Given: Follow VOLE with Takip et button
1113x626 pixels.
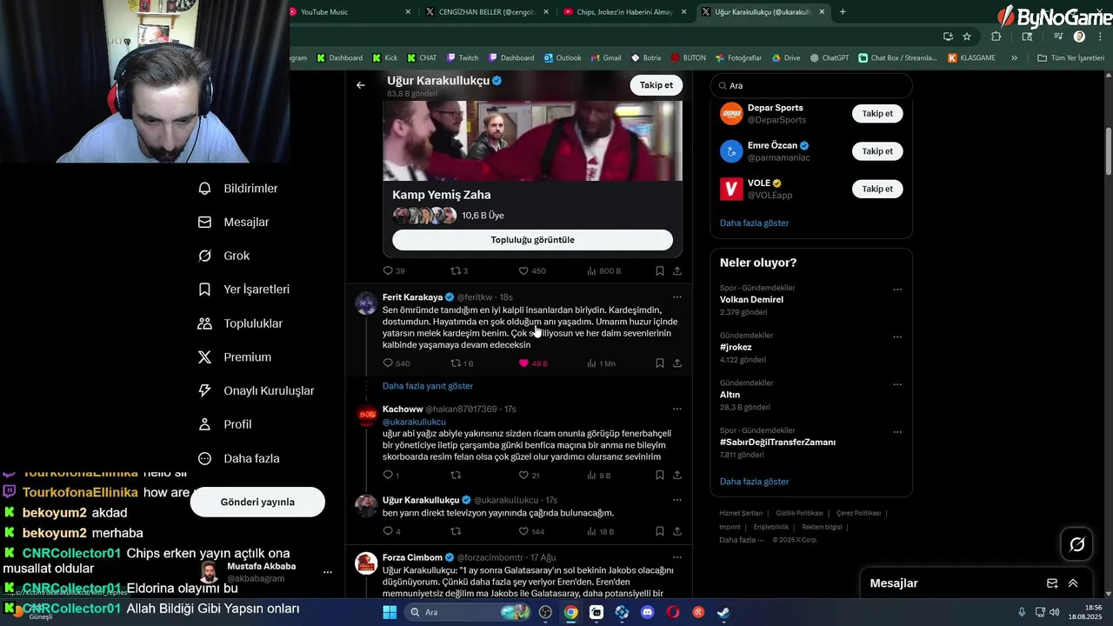Looking at the screenshot, I should pyautogui.click(x=877, y=189).
